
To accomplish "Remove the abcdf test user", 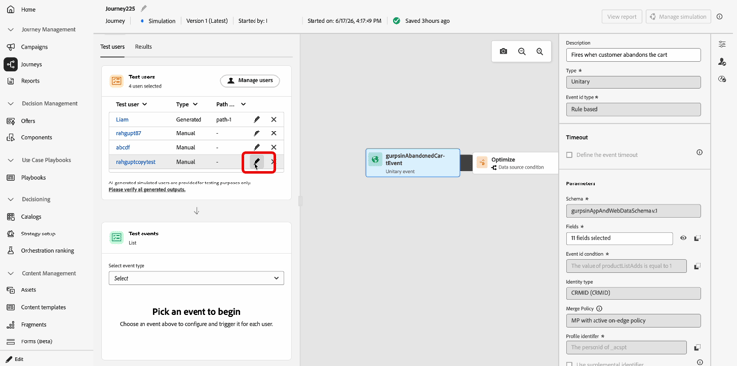I will pyautogui.click(x=273, y=147).
